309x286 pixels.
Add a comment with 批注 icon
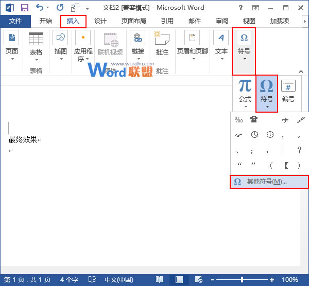[162, 38]
